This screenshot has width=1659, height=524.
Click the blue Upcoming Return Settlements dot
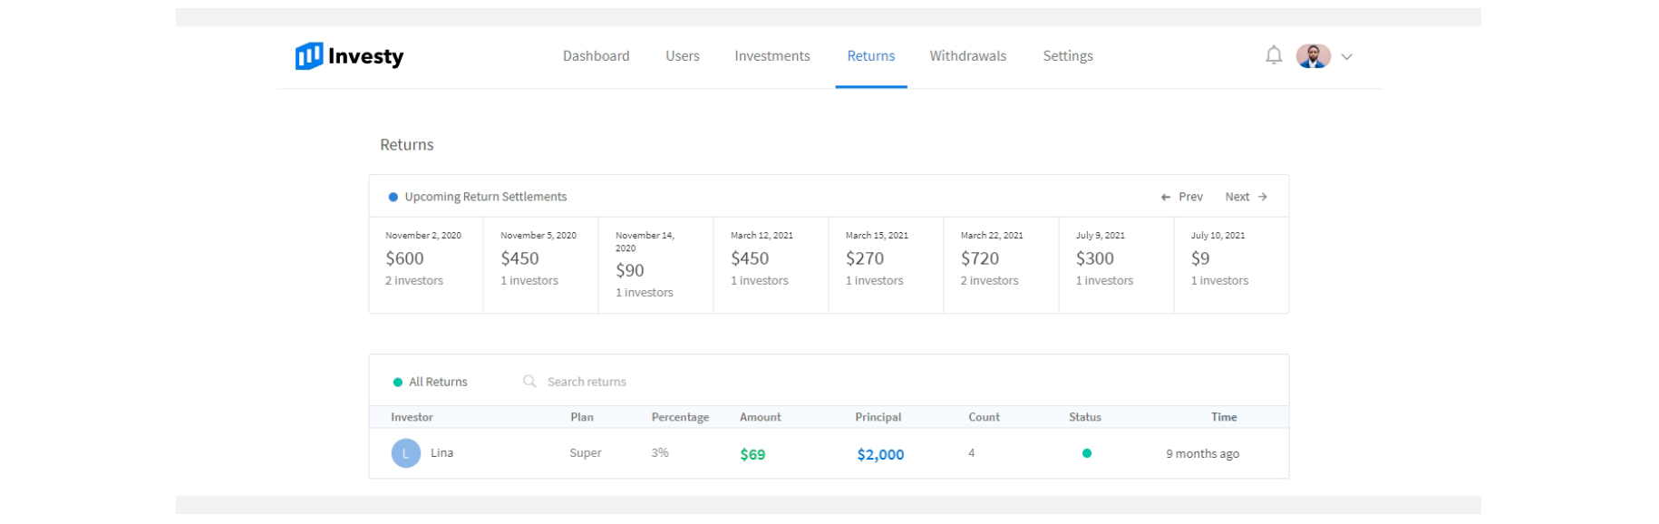[x=393, y=197]
